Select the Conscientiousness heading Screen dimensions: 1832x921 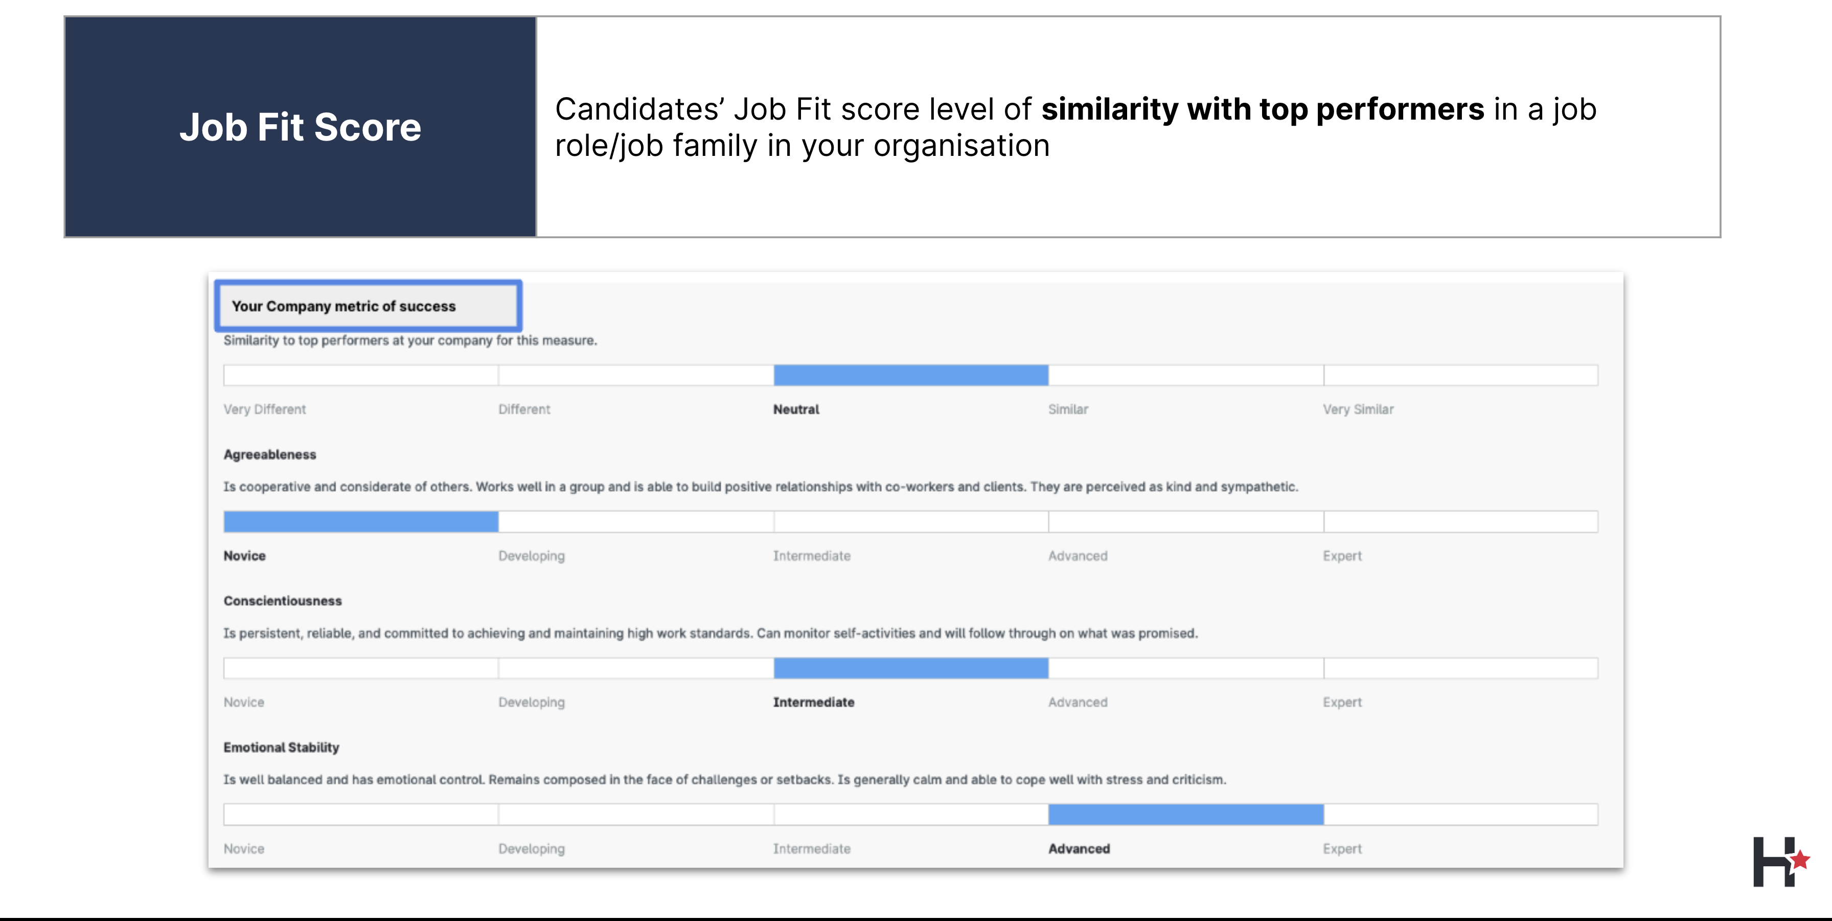point(282,601)
